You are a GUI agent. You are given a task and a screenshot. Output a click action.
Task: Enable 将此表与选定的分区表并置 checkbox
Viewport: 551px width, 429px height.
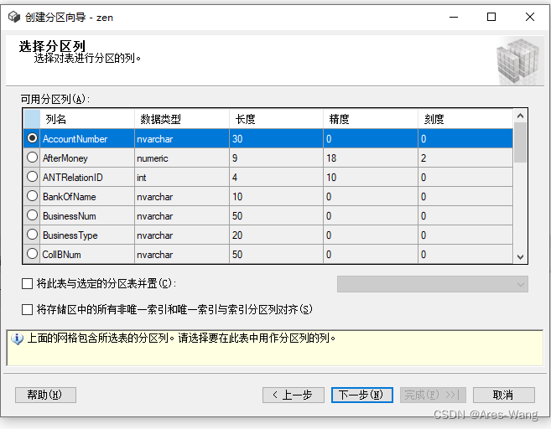27,283
